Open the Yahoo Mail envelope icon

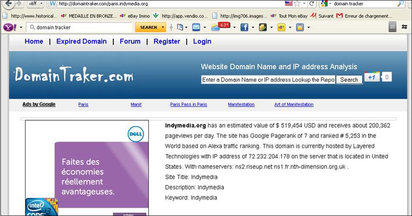(196, 27)
